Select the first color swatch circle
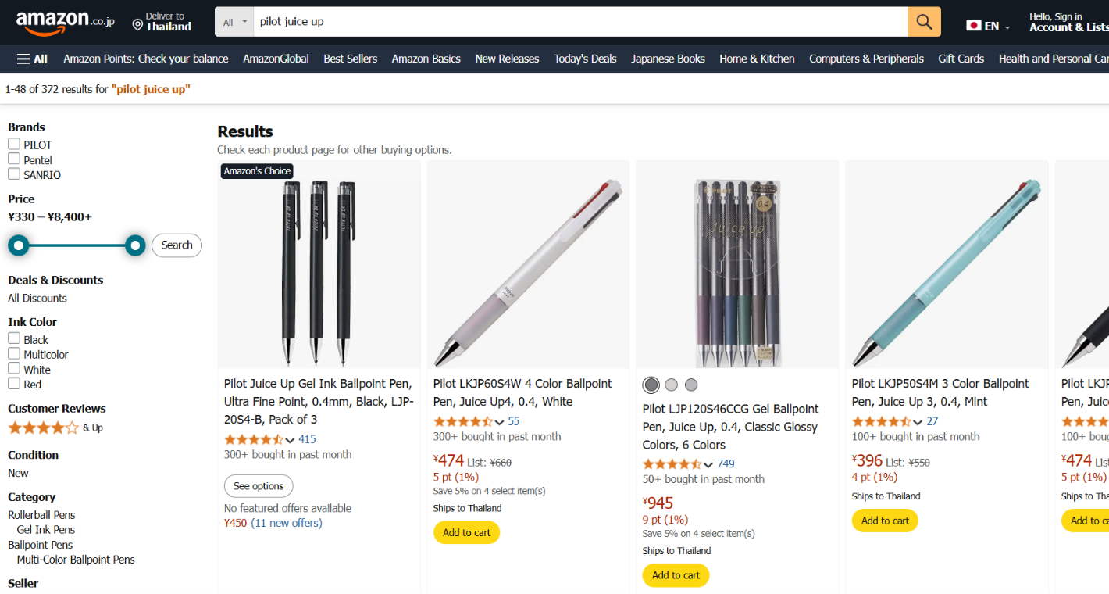The height and width of the screenshot is (594, 1109). 651,385
